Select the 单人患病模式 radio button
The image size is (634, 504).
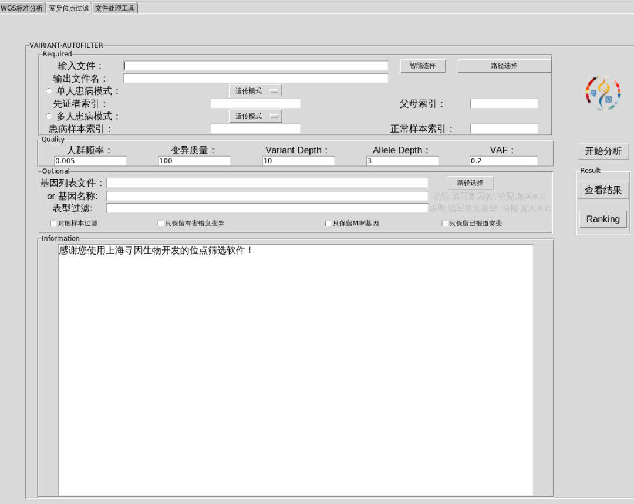(49, 91)
